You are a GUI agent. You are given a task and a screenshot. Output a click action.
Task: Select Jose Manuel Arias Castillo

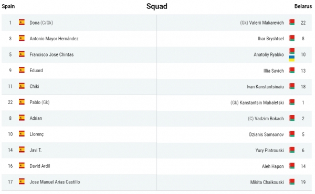pos(55,182)
